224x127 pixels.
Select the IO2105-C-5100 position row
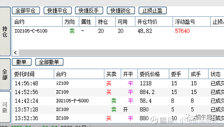point(118,31)
